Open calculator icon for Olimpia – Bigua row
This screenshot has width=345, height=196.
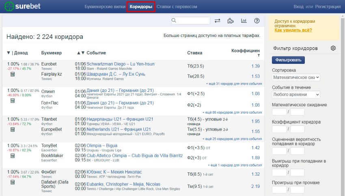tap(13, 156)
